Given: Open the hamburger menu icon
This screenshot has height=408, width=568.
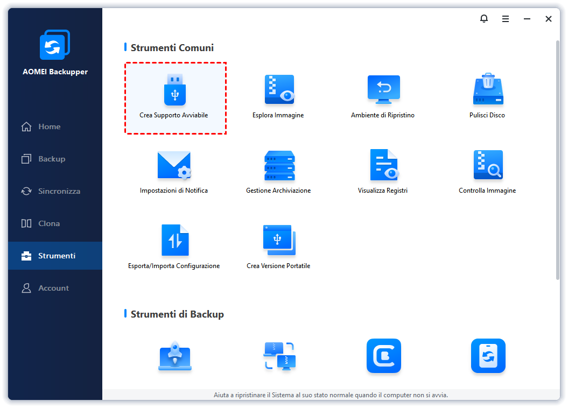Looking at the screenshot, I should [506, 19].
